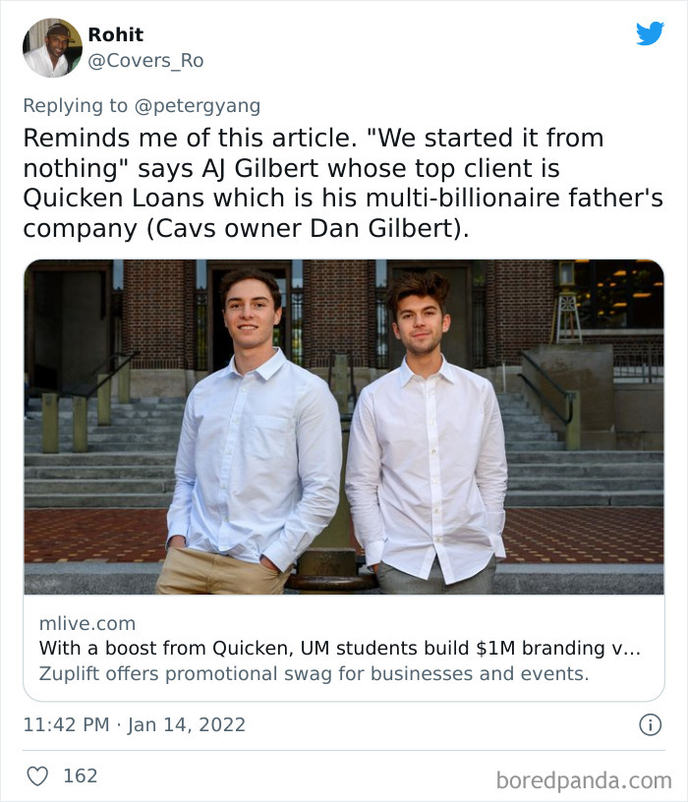Click the article card footer area
Screen dimensions: 688x802
coord(344,646)
